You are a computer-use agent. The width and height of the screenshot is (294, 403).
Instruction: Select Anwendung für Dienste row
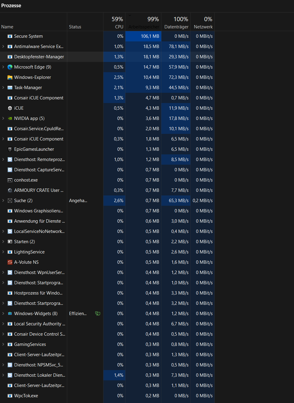(107, 221)
